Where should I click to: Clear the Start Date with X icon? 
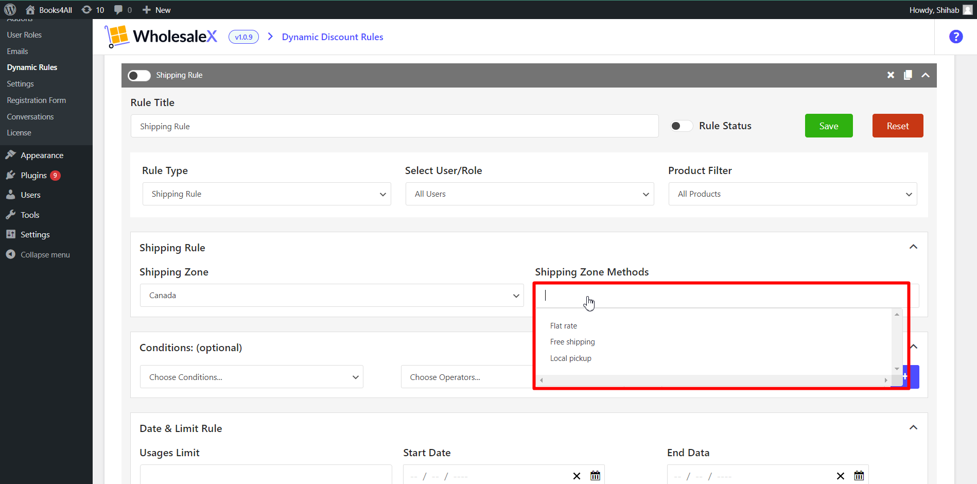pos(577,476)
